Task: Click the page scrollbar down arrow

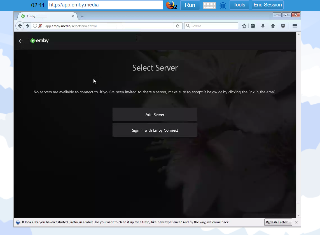Action: coord(298,215)
